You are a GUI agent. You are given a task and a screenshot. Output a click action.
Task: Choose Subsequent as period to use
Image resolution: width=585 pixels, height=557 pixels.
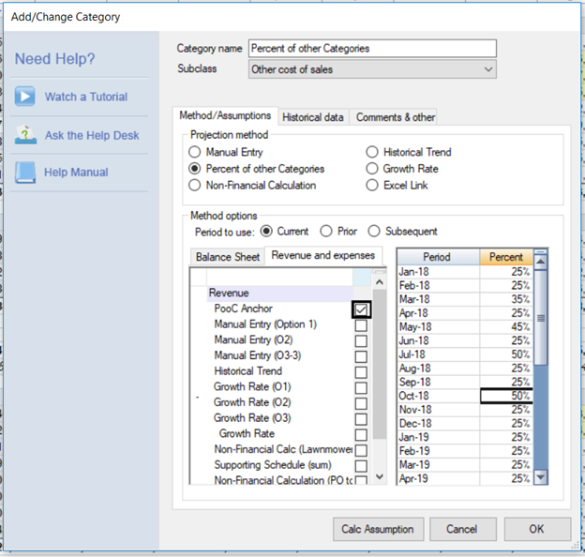click(374, 232)
